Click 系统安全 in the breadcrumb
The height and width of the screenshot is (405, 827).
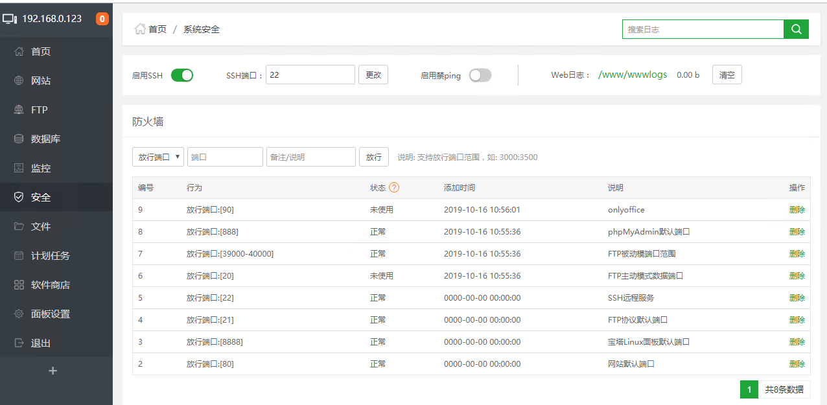203,29
